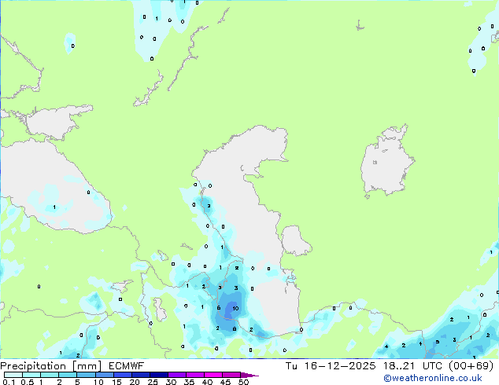Click the '50' legend scale label
The image size is (499, 385).
tap(243, 382)
